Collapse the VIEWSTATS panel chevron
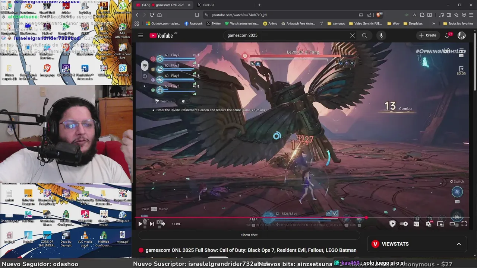 [459, 244]
